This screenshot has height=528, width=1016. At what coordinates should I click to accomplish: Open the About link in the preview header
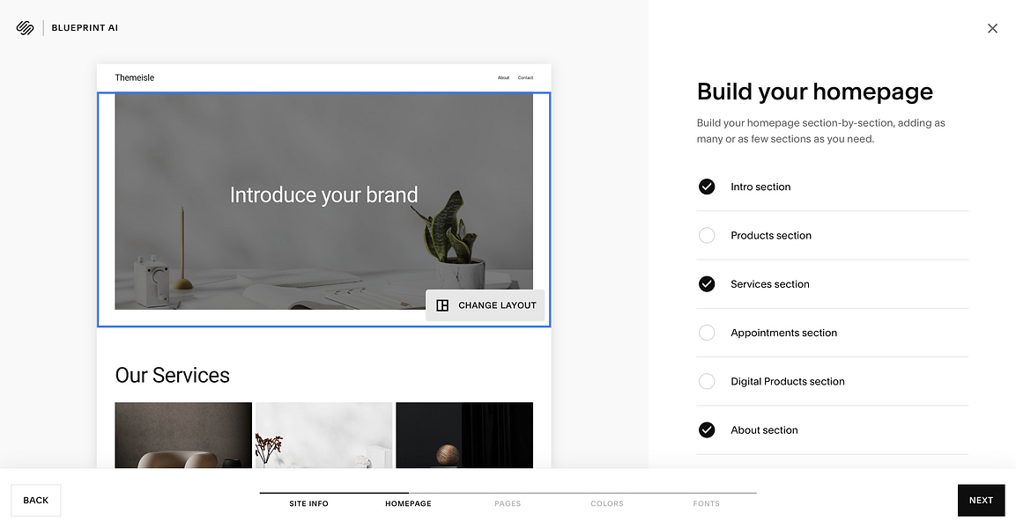click(503, 77)
